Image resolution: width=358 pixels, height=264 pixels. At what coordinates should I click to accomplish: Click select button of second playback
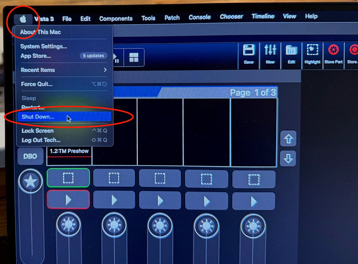114,178
